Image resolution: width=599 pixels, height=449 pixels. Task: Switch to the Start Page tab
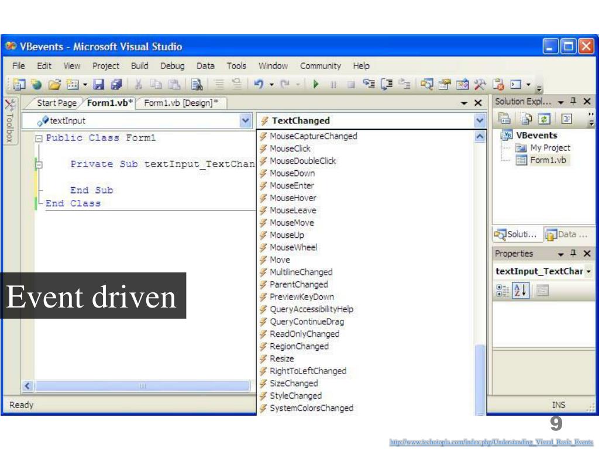tap(57, 103)
